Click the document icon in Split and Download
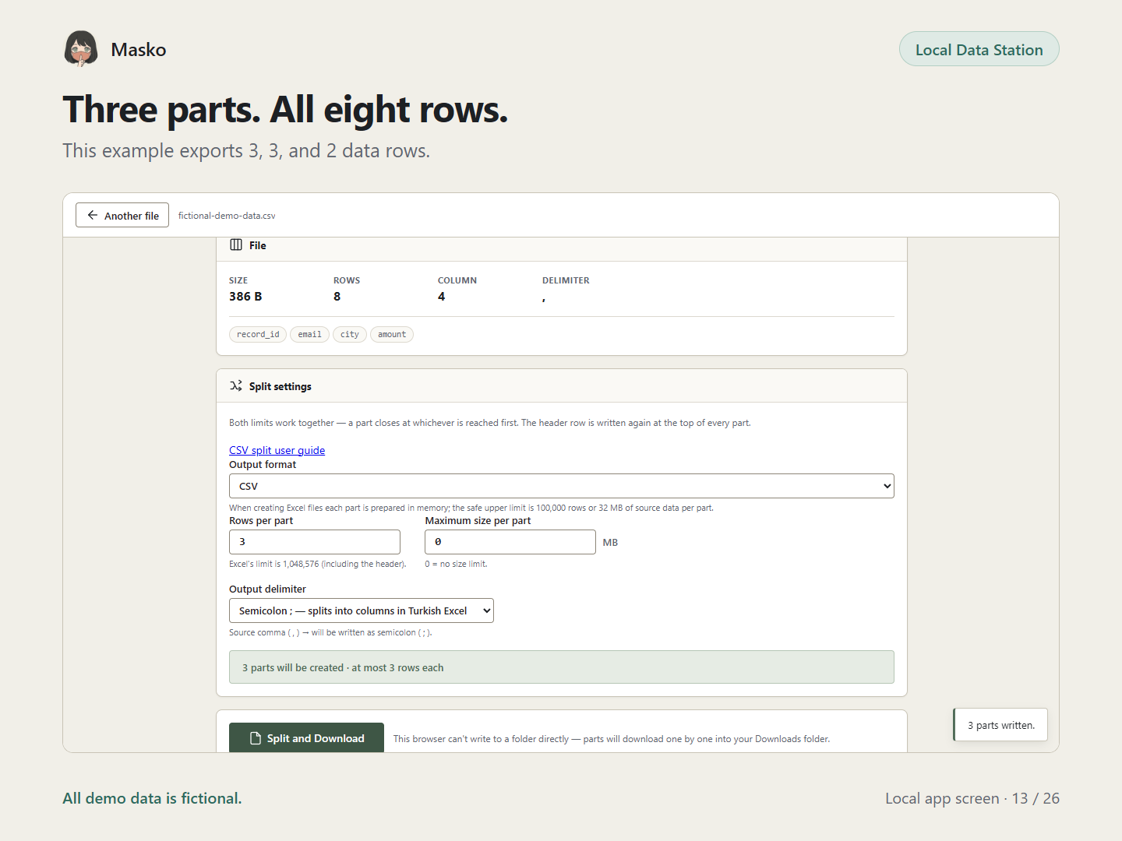Screen dimensions: 1122x841 (255, 738)
